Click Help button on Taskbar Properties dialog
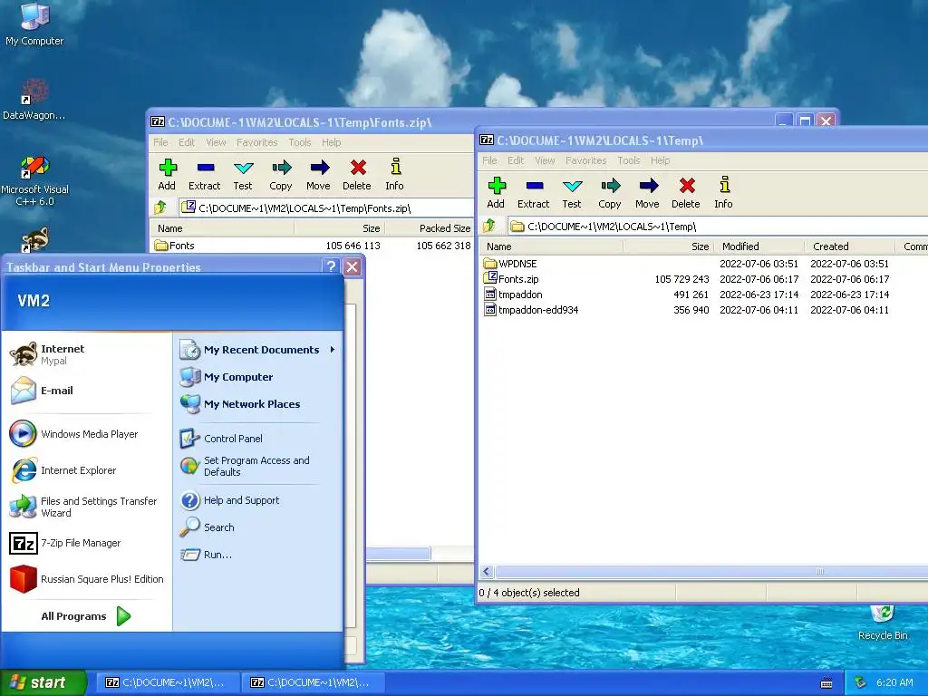928x696 pixels. 331,266
